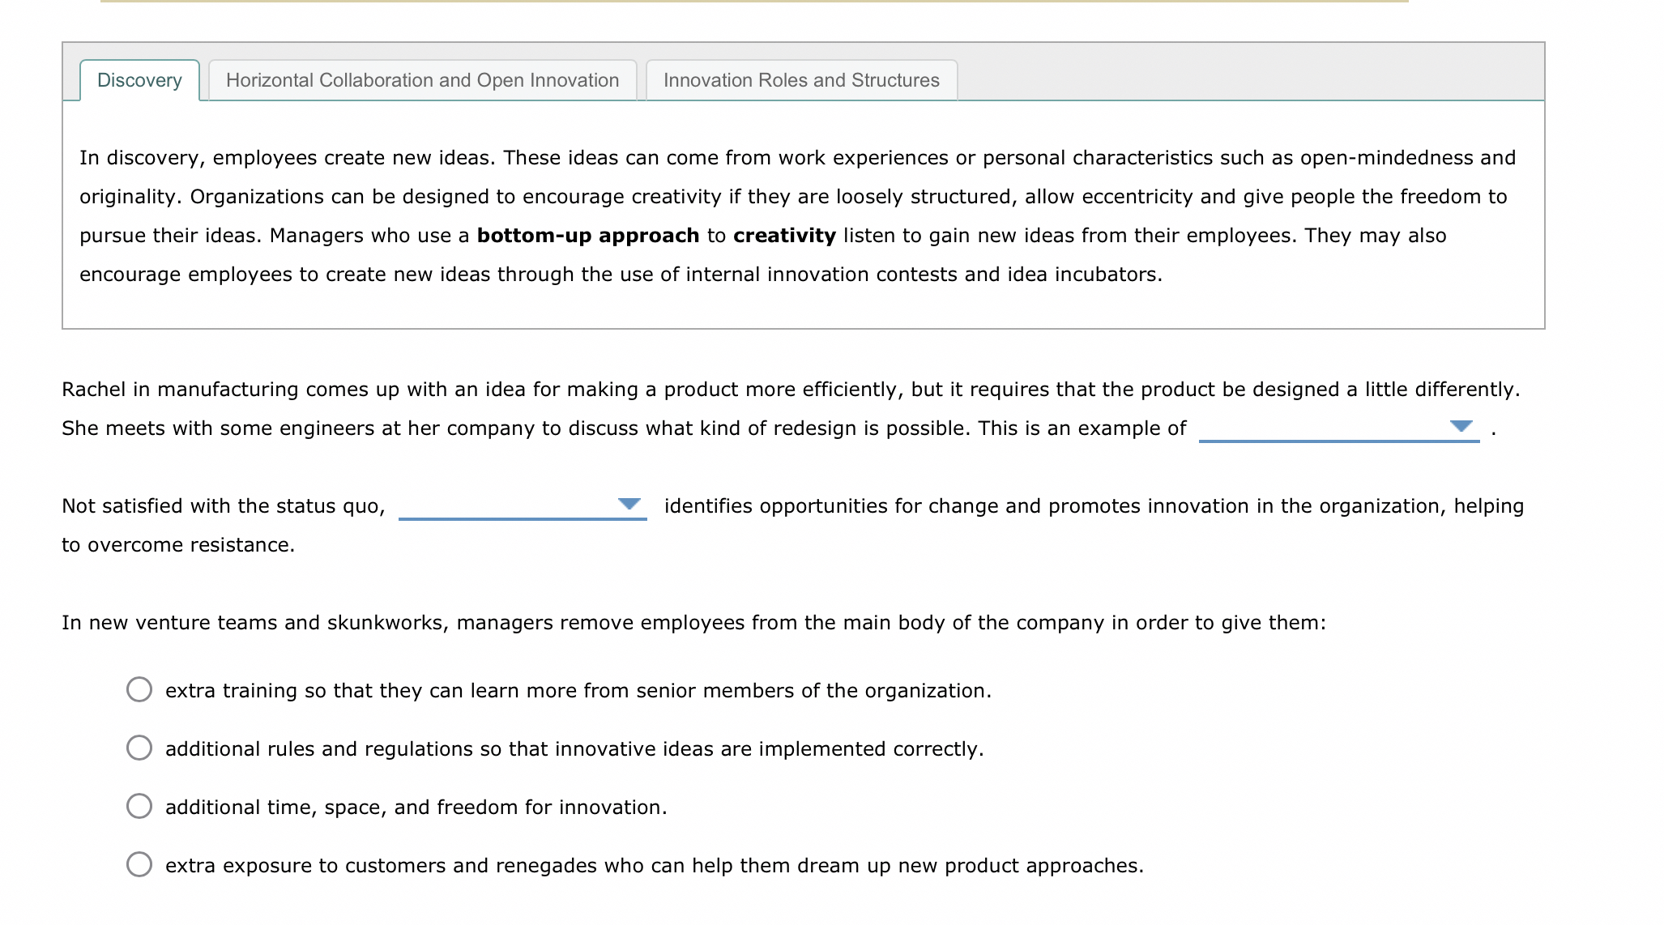The height and width of the screenshot is (925, 1664).
Task: Click the text "to overcome resistance."
Action: (x=178, y=545)
